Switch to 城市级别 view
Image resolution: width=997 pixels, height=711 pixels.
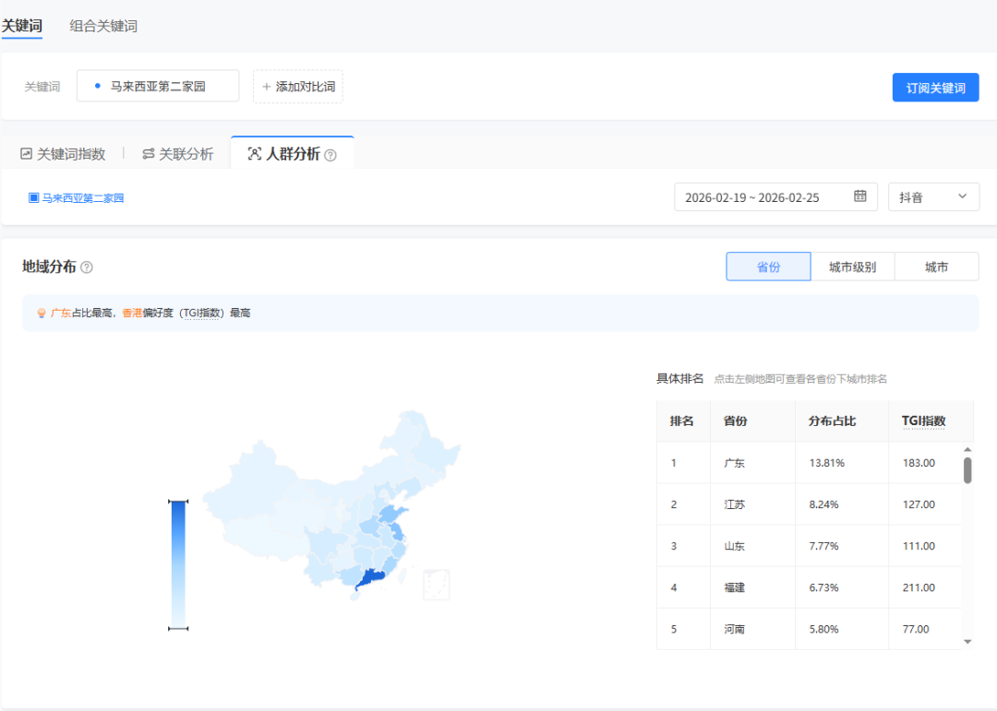(x=852, y=267)
